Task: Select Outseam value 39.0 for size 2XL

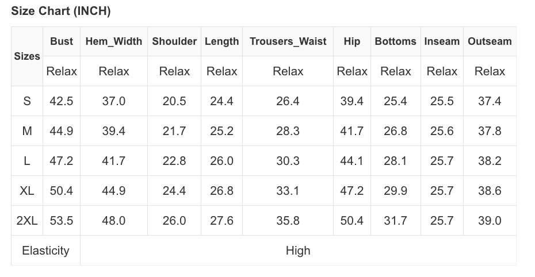Action: pos(490,221)
